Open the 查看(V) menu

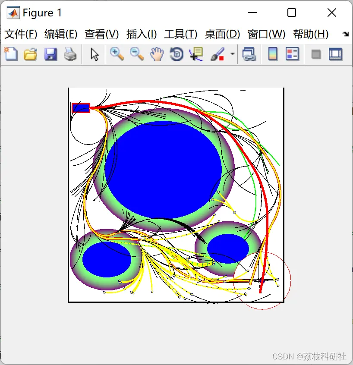(x=101, y=34)
